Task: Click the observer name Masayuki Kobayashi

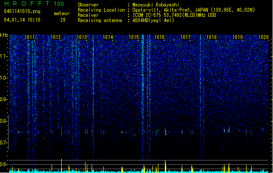Action: pos(156,5)
